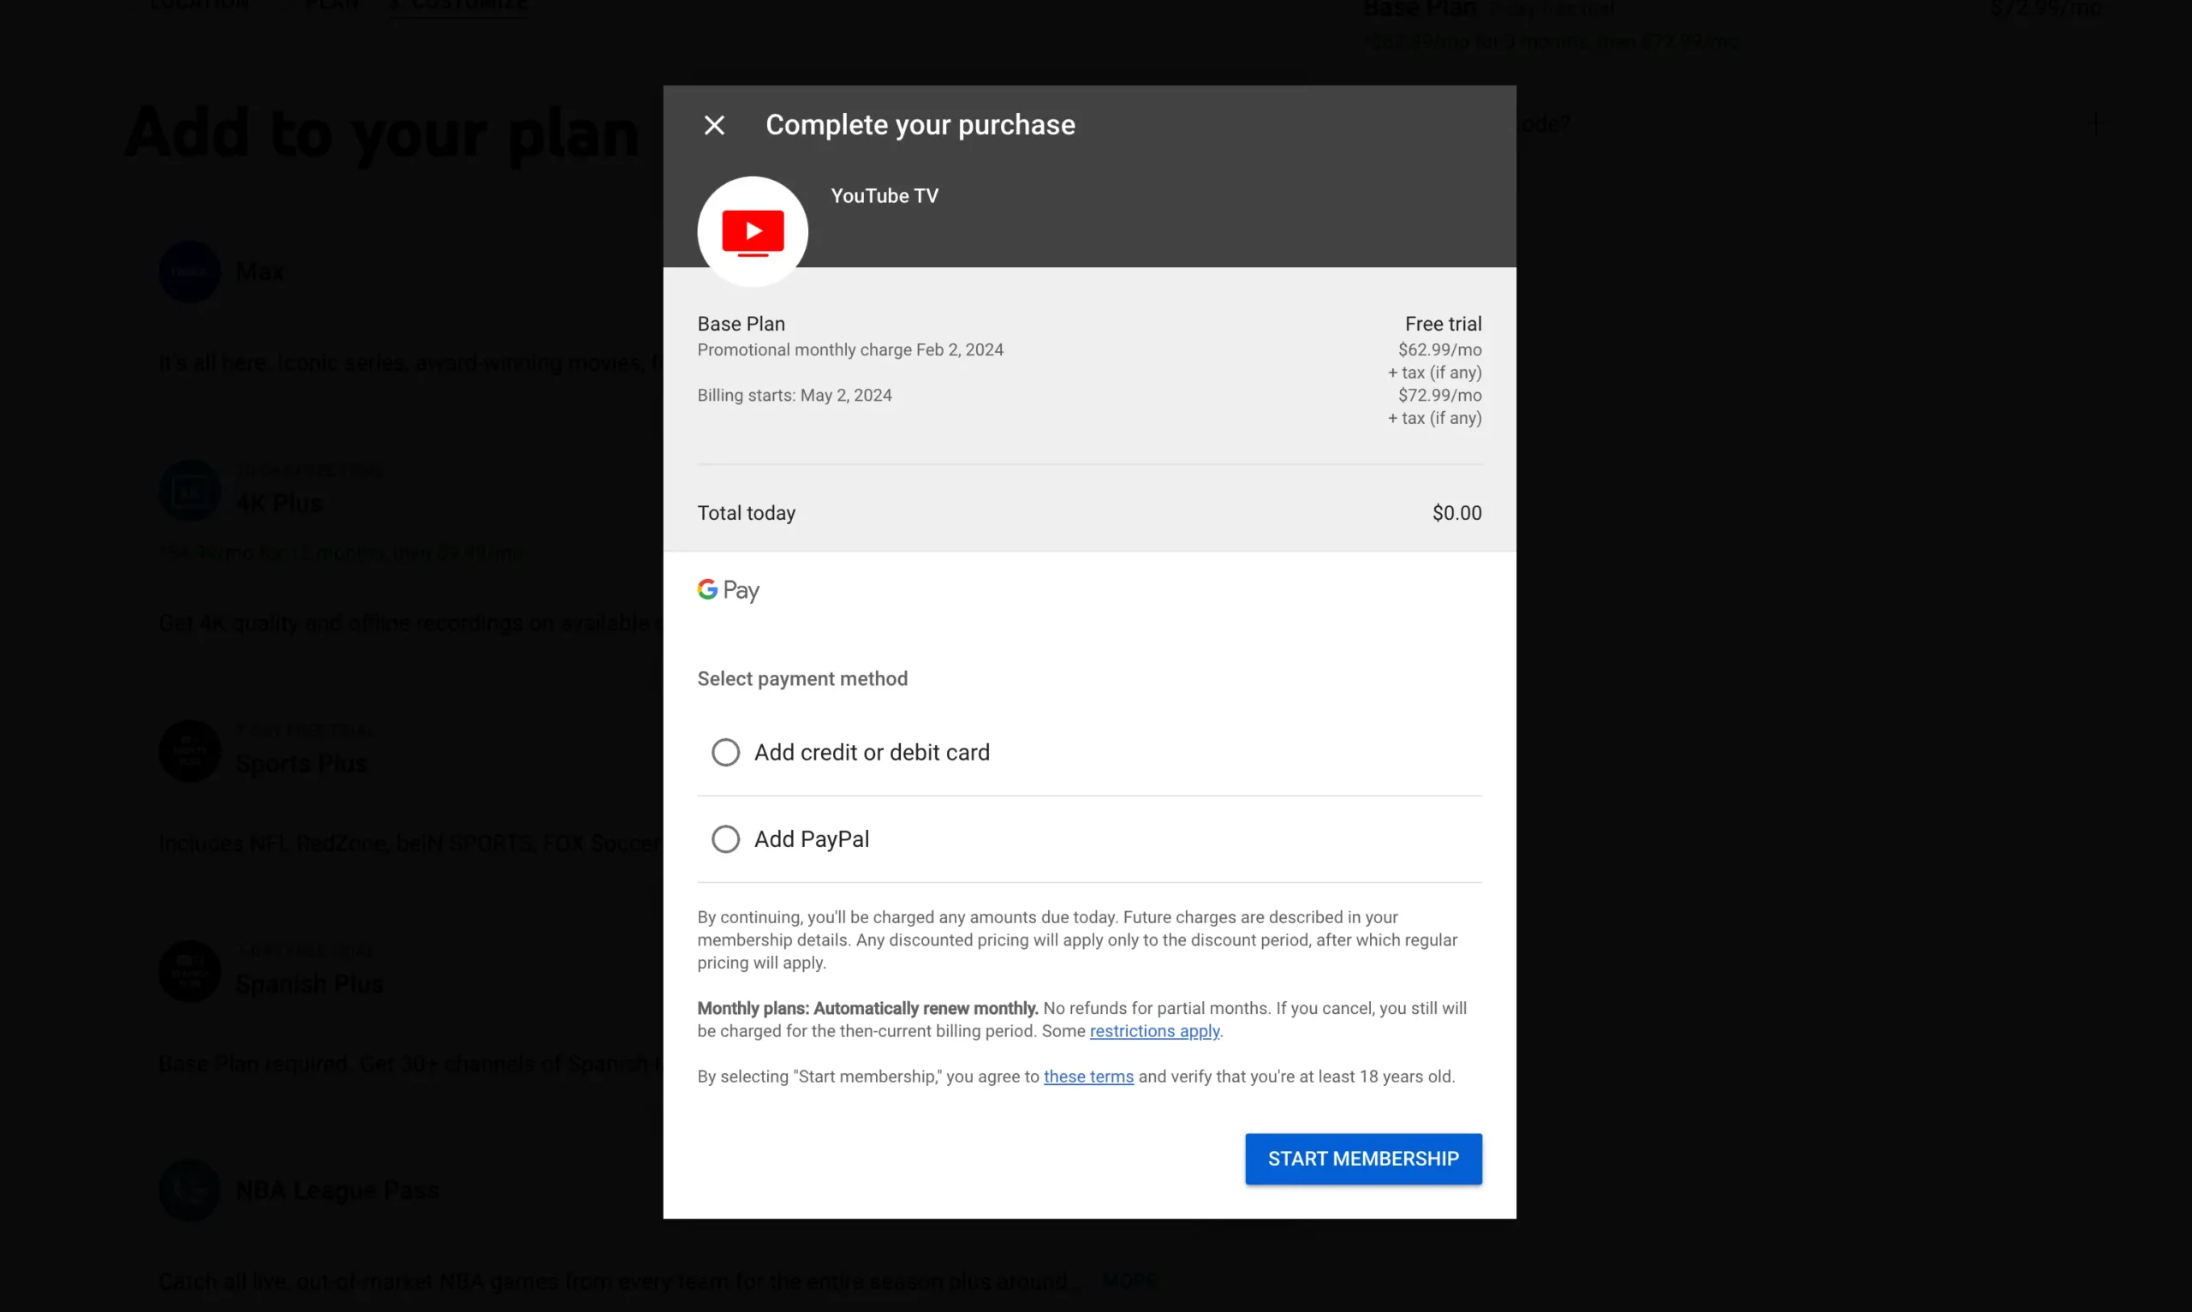
Task: Click the YouTube TV logo icon
Action: point(752,230)
